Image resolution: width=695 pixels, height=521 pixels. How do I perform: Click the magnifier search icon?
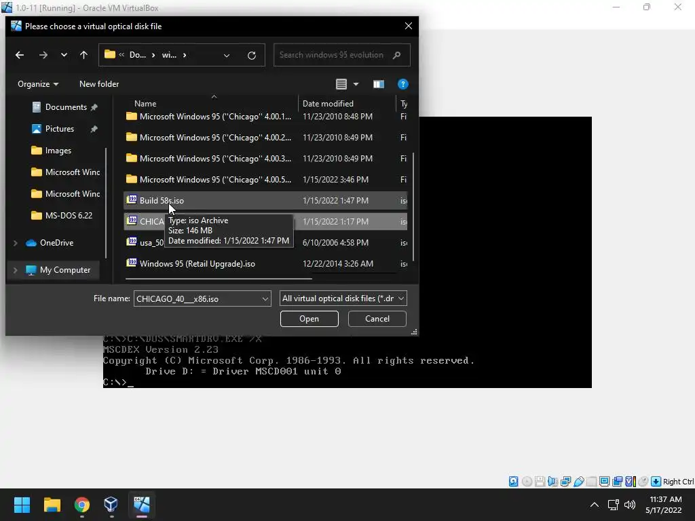[x=396, y=55]
